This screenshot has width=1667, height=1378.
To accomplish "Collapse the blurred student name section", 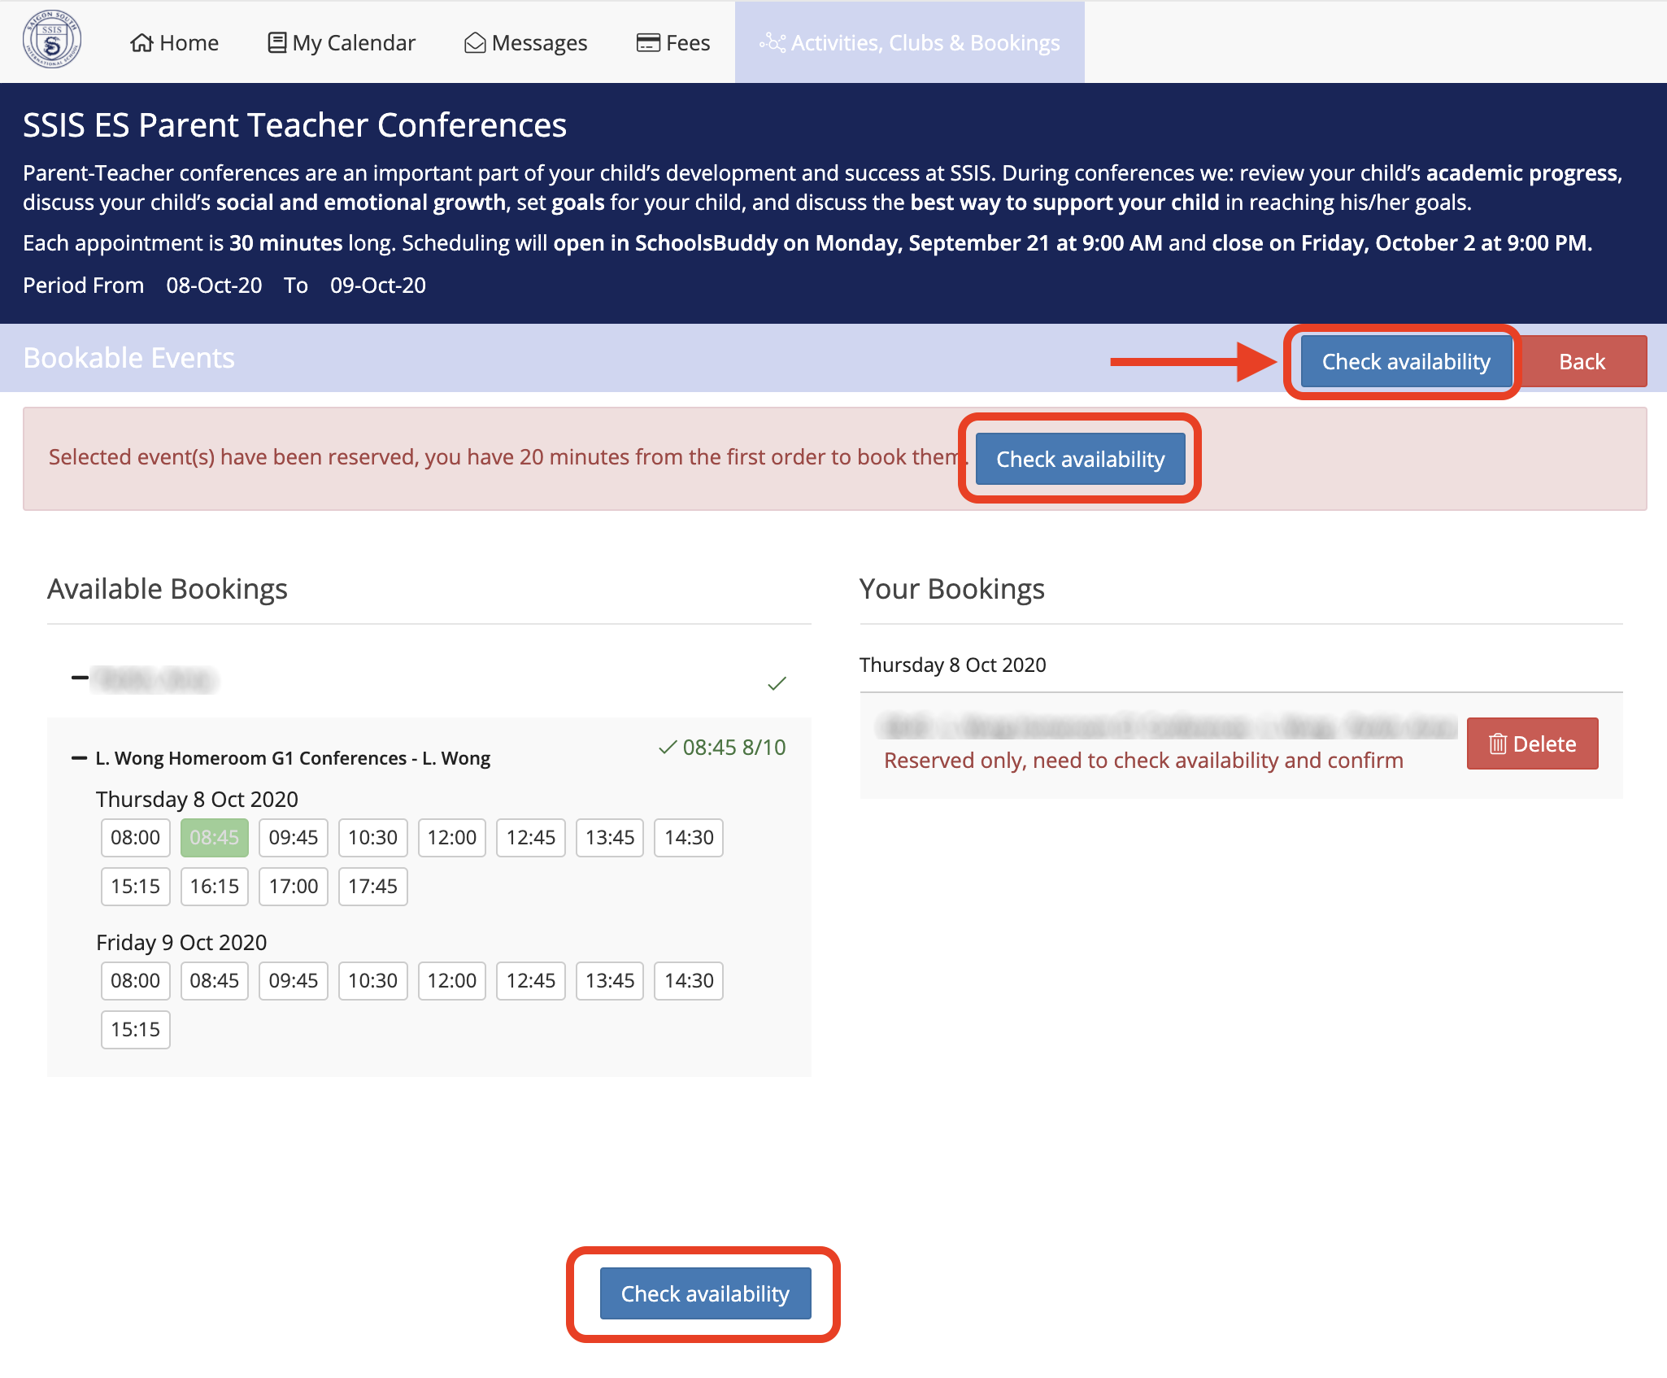I will [x=80, y=678].
